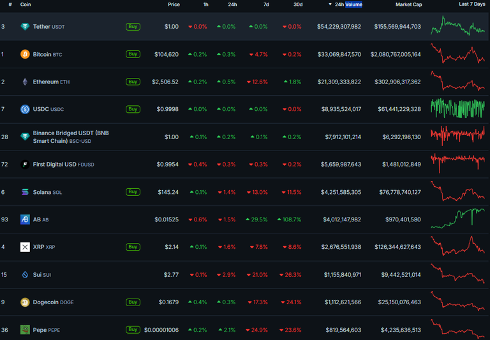Sort by the Coin column header
Viewport: 490px width, 340px height.
click(x=26, y=4)
